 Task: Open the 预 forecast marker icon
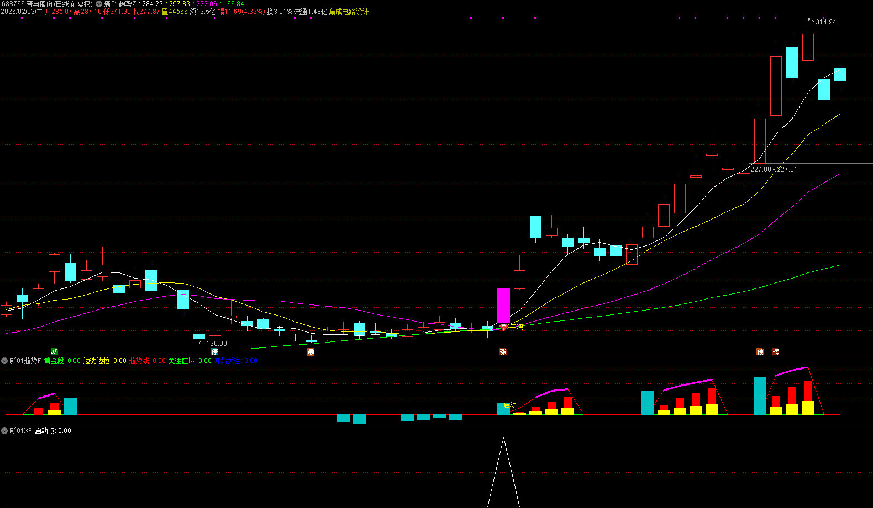[760, 351]
